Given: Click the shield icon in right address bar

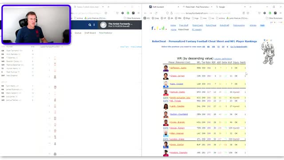Looking at the screenshot, I should click(x=167, y=13).
